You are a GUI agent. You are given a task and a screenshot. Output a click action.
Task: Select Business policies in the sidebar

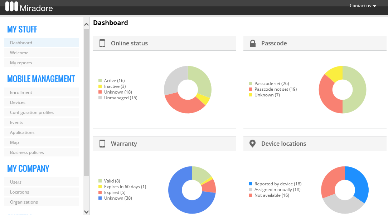27,152
